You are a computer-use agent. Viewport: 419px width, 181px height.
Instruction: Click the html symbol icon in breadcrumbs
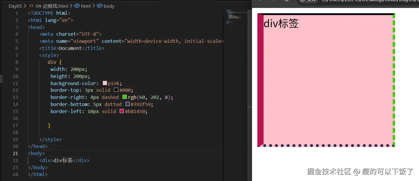coord(77,6)
